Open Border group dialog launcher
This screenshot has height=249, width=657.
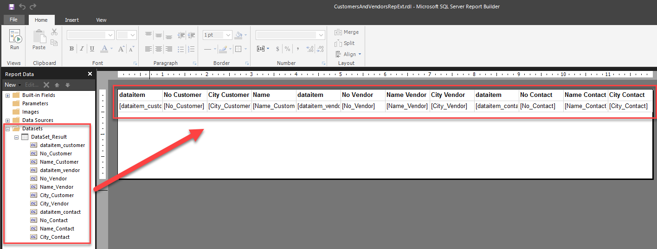click(248, 63)
